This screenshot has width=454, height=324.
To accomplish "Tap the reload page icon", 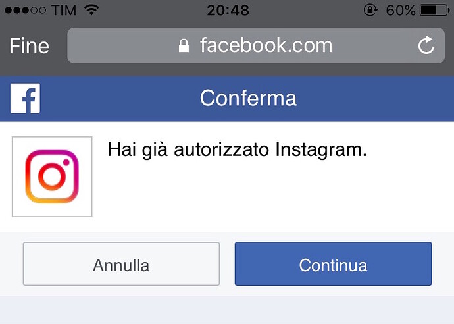I will click(x=426, y=45).
